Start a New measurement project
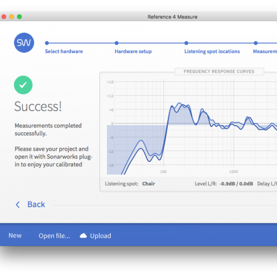Image resolution: width=277 pixels, height=277 pixels. coord(15,235)
